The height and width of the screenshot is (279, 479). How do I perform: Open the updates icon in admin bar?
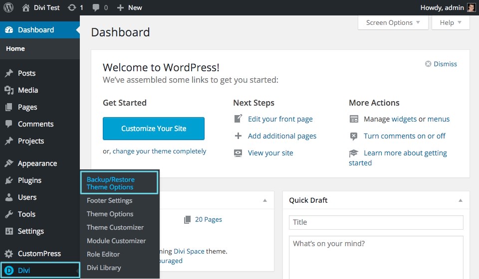72,7
